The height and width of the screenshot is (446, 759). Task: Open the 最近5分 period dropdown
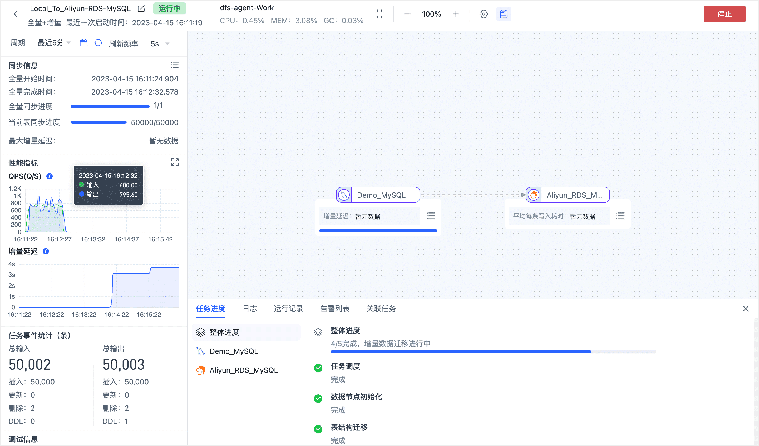pos(54,43)
